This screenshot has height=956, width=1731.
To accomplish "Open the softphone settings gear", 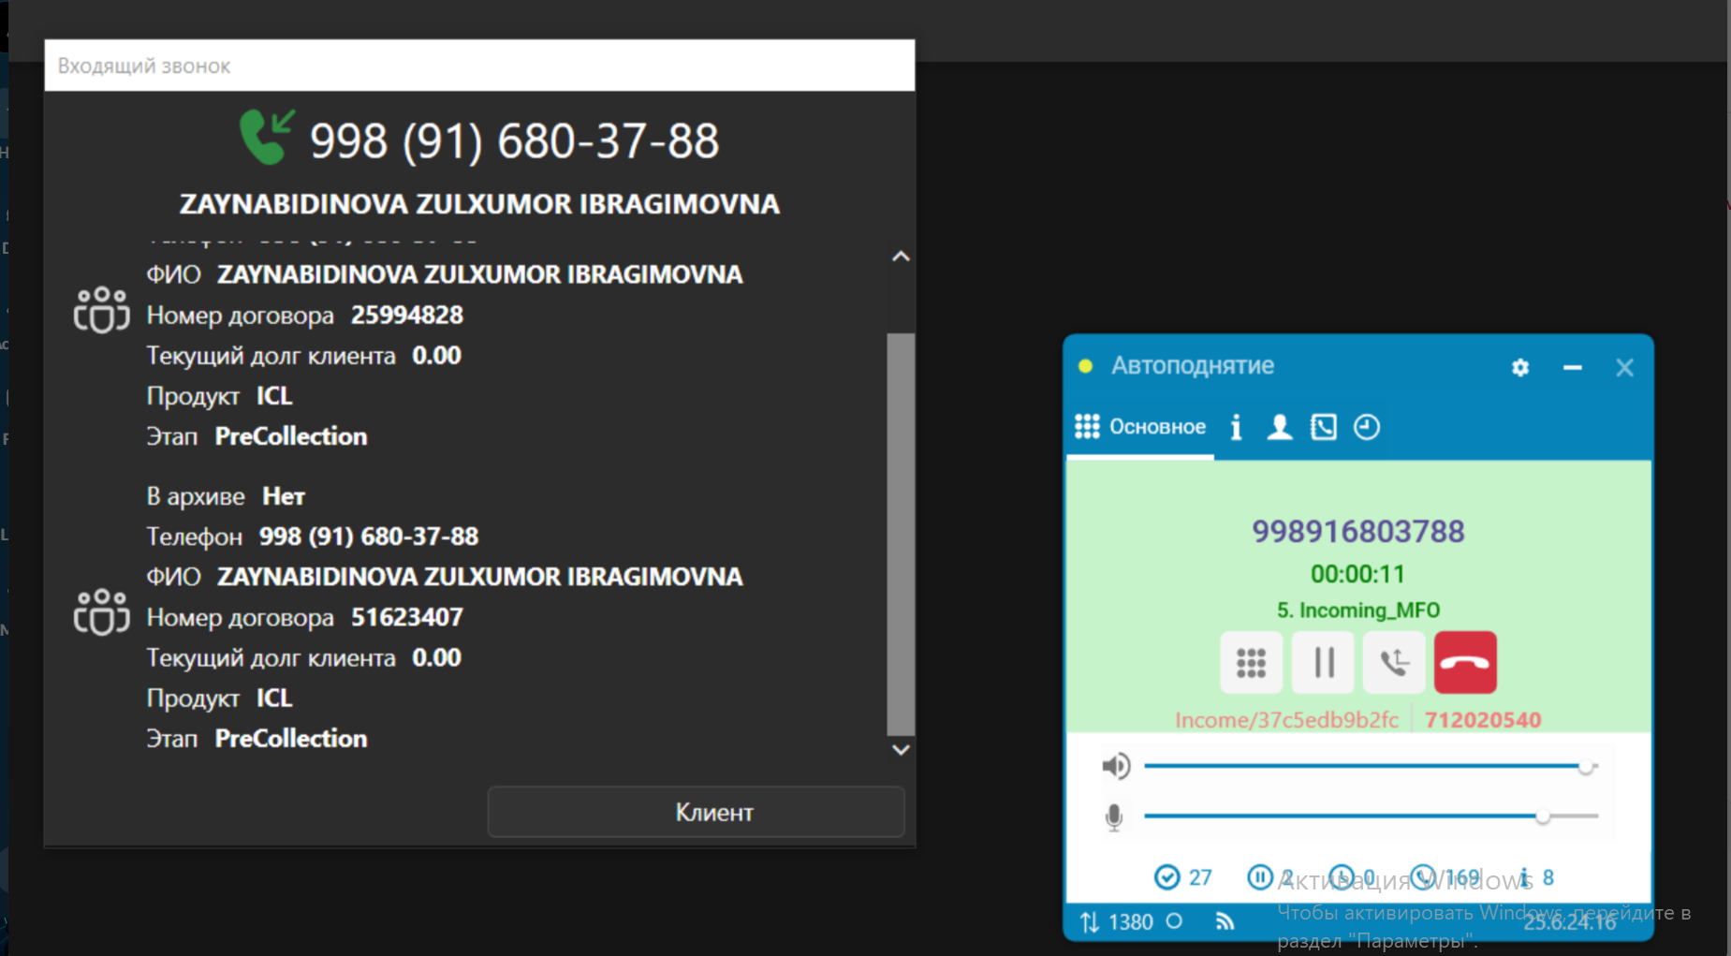I will click(x=1520, y=367).
